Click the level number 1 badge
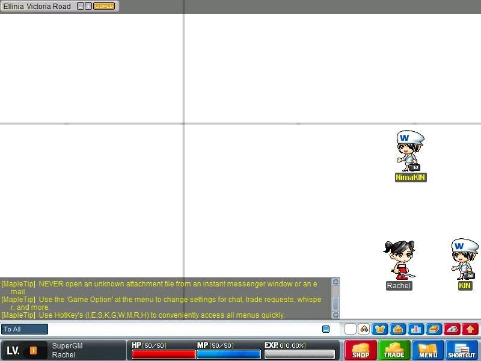This screenshot has height=361, width=481. pyautogui.click(x=33, y=350)
